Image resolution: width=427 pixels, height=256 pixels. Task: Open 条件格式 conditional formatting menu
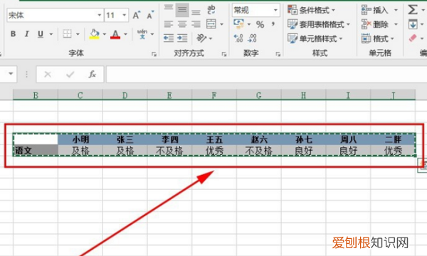point(311,10)
